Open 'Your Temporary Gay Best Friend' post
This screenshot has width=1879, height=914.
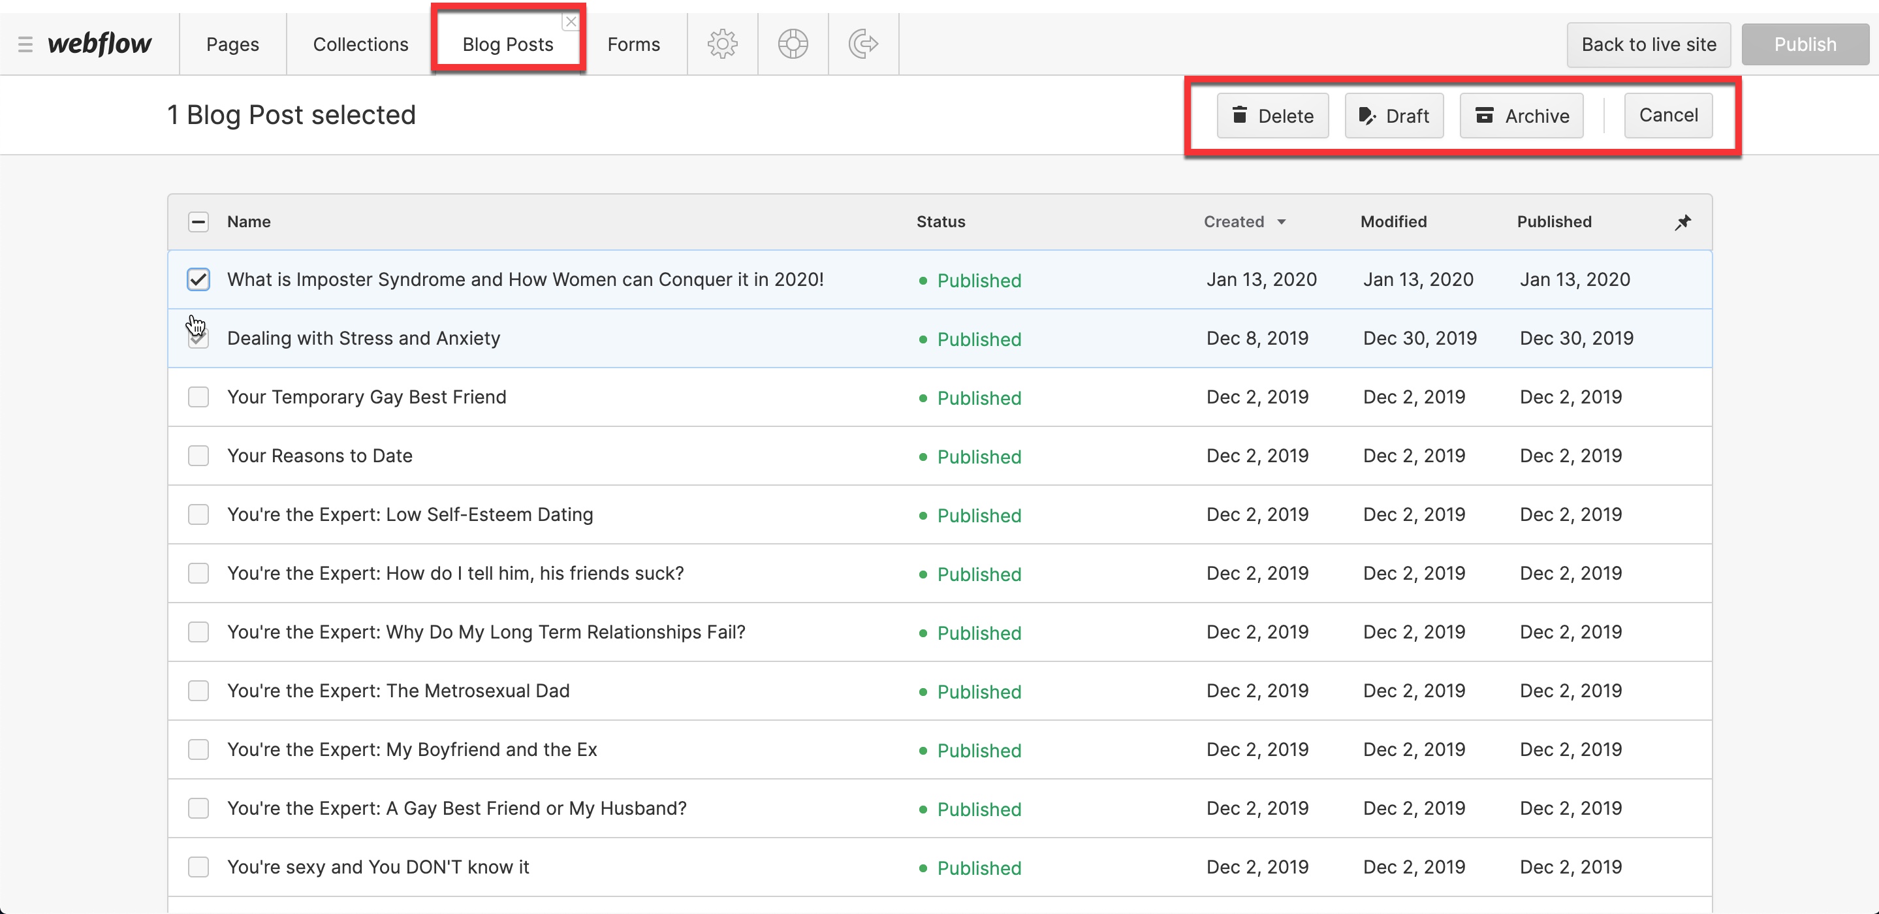tap(366, 397)
